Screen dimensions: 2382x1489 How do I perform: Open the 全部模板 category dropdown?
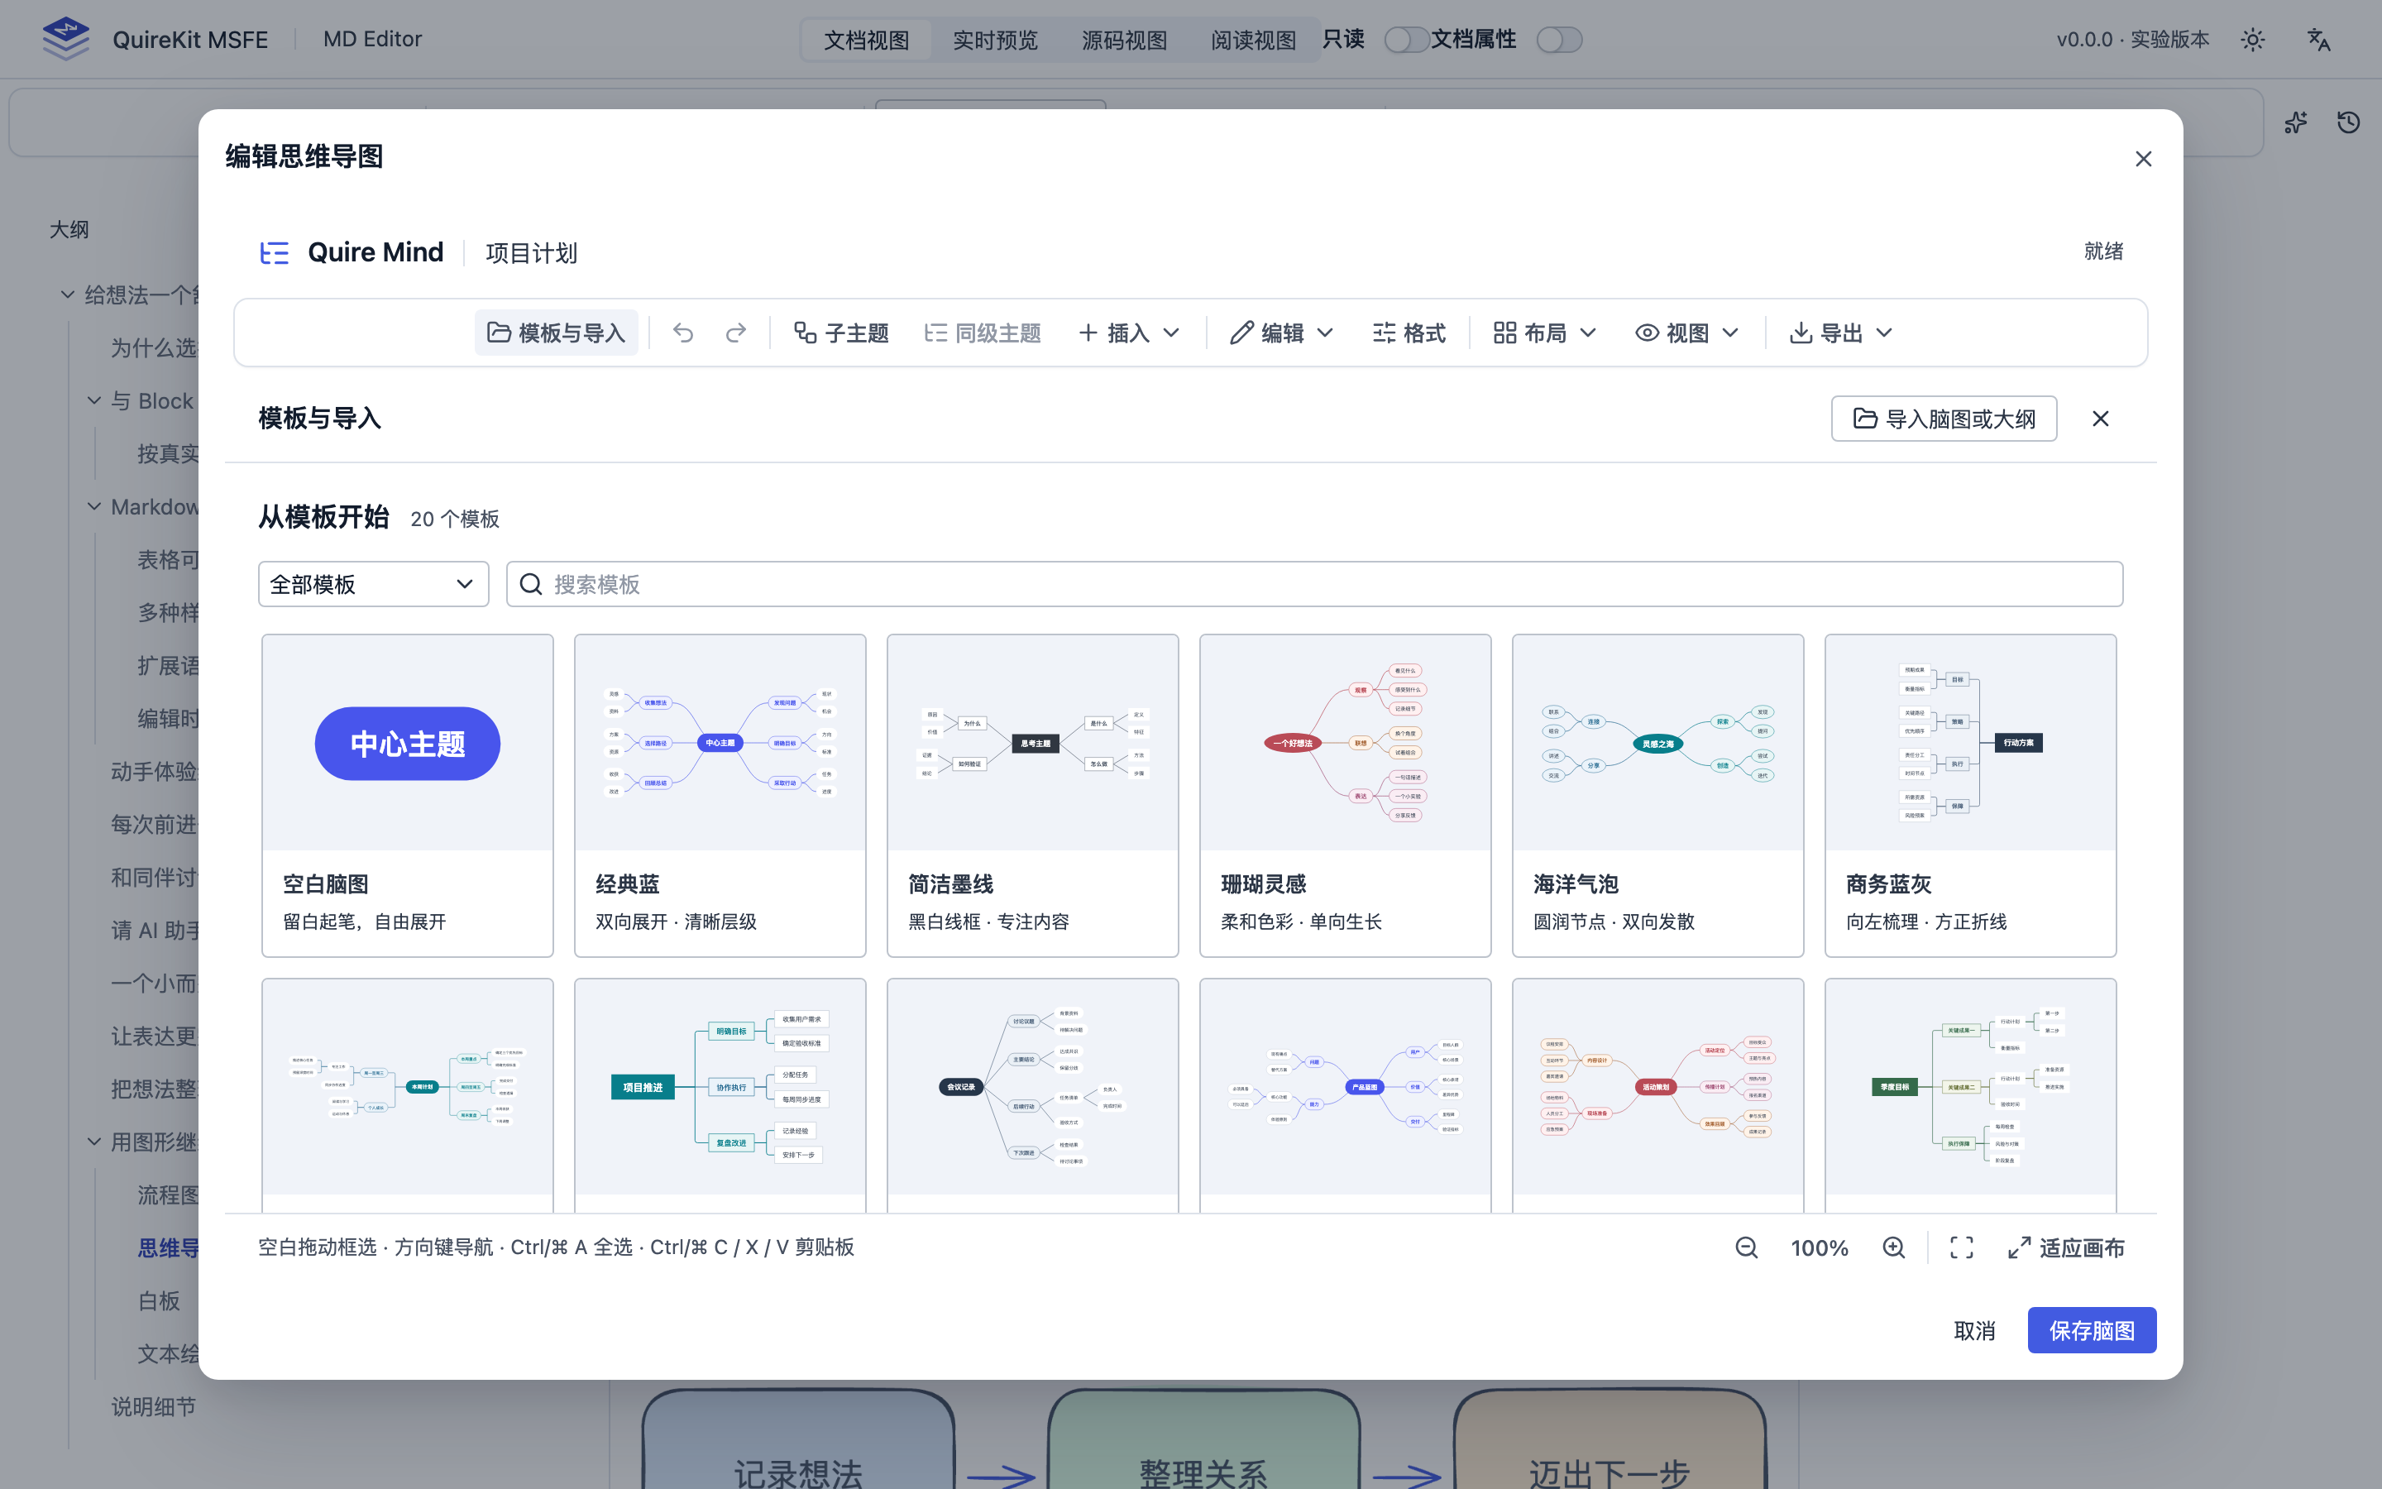click(x=373, y=584)
